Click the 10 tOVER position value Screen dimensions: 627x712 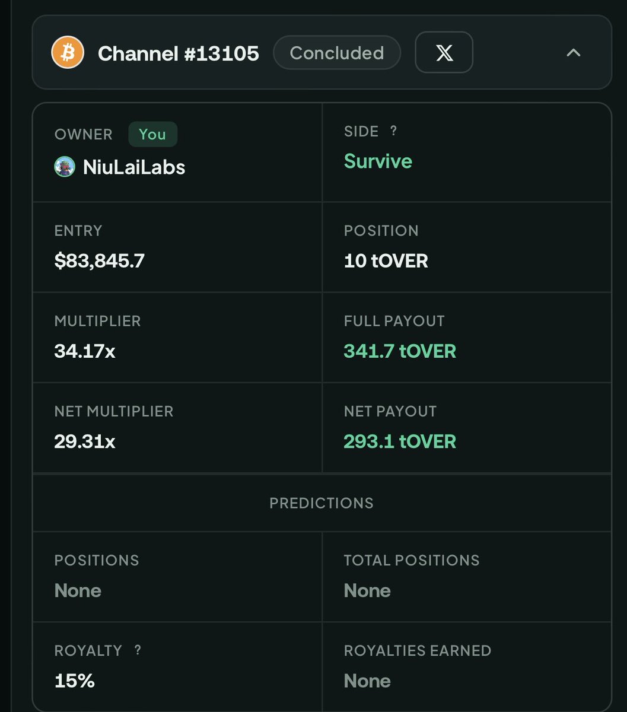coord(386,260)
